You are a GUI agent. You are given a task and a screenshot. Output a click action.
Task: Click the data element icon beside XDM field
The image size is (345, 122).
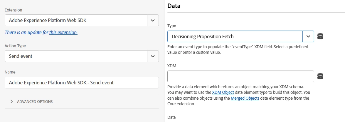click(x=320, y=76)
